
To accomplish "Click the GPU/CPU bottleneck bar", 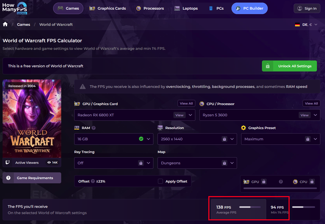I will (x=280, y=188).
